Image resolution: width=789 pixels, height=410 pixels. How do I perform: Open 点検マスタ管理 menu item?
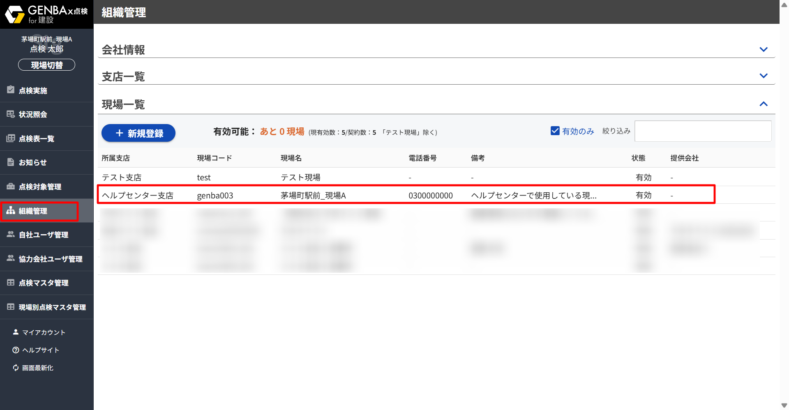click(44, 283)
